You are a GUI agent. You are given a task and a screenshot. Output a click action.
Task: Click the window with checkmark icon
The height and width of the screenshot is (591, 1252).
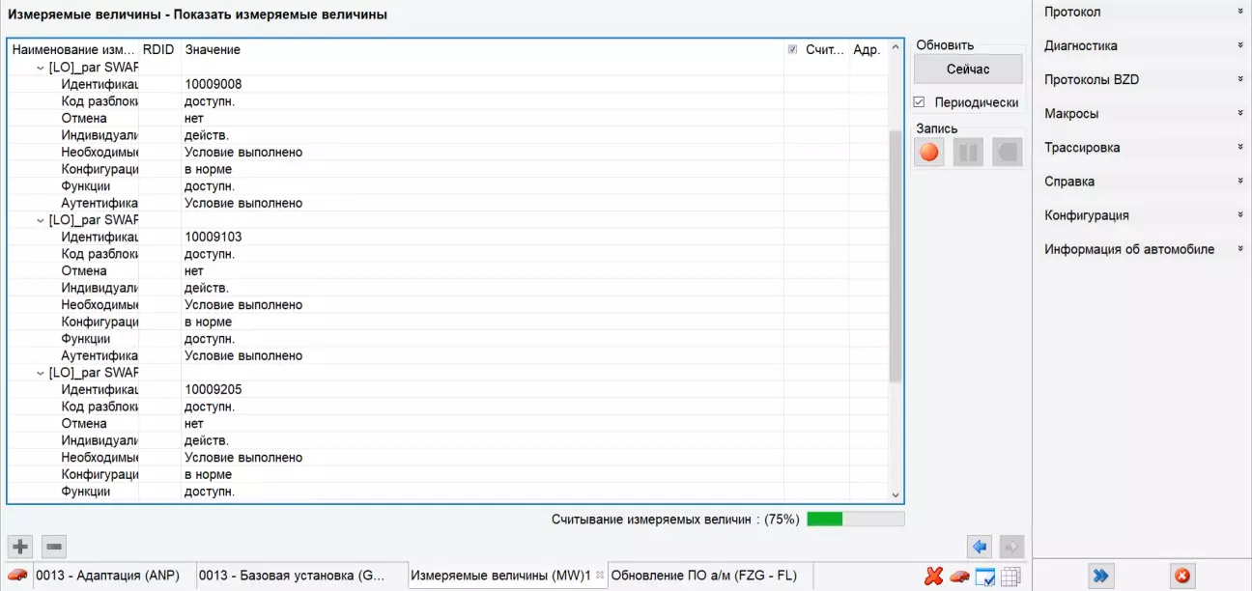[x=984, y=577]
